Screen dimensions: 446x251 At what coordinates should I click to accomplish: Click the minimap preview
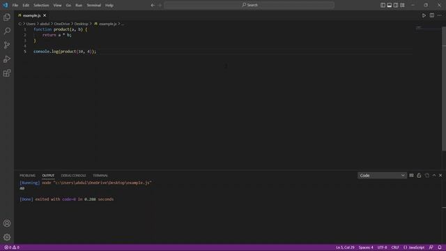428,28
